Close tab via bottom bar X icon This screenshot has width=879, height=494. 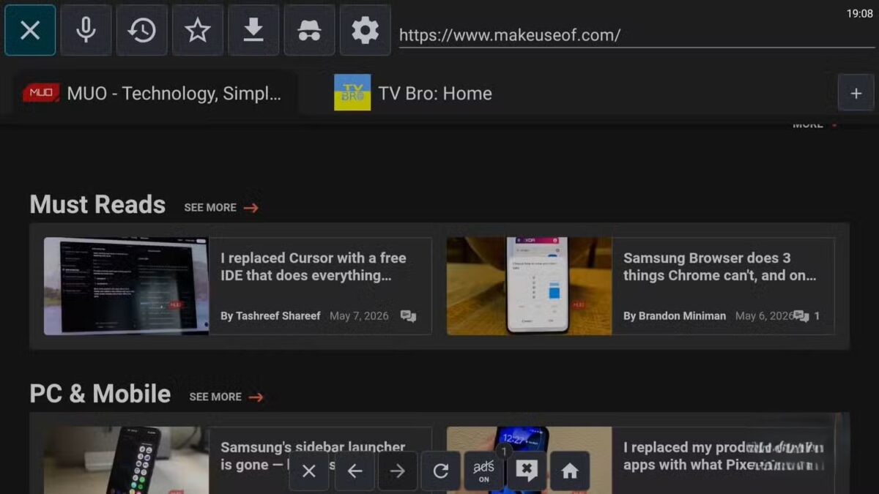click(309, 471)
